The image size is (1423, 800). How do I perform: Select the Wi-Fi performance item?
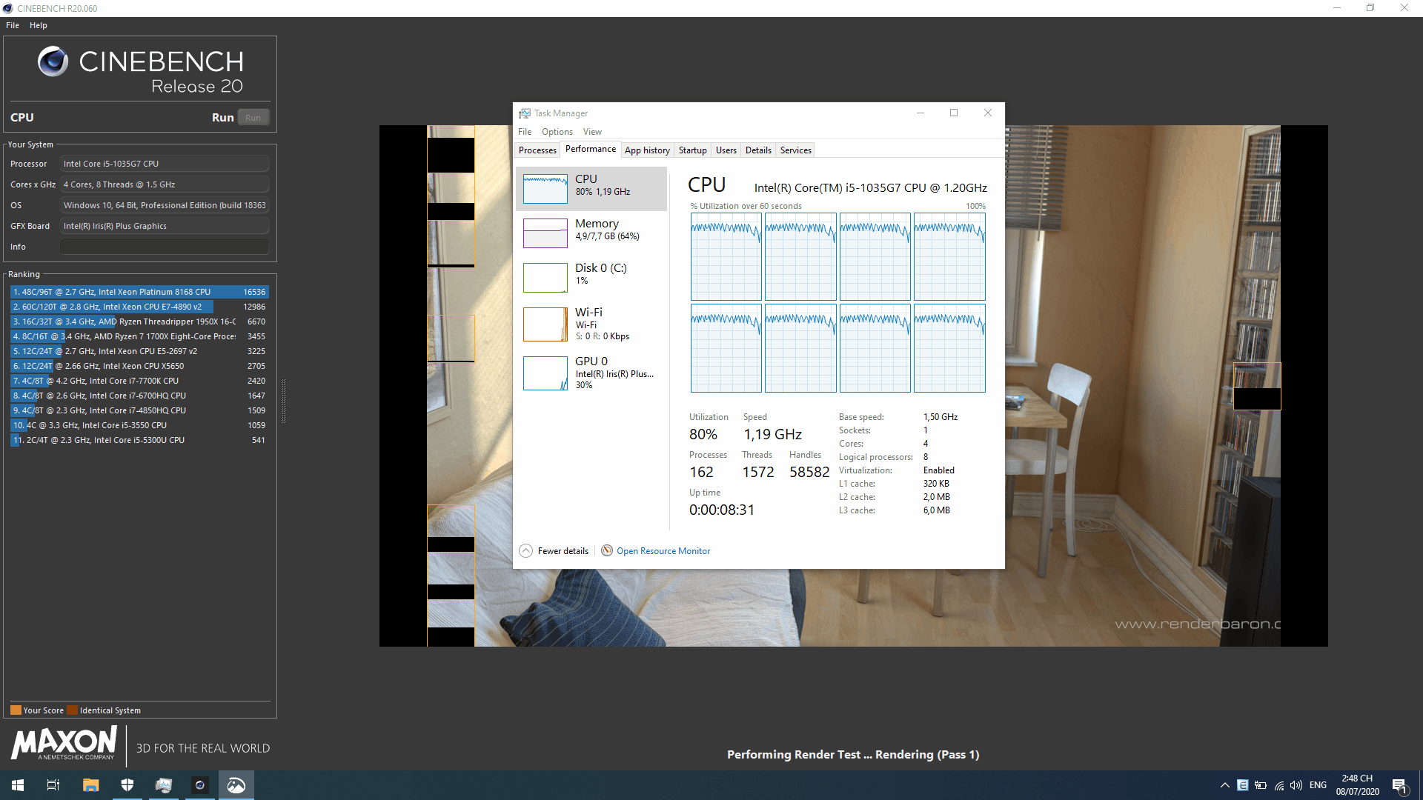point(591,324)
